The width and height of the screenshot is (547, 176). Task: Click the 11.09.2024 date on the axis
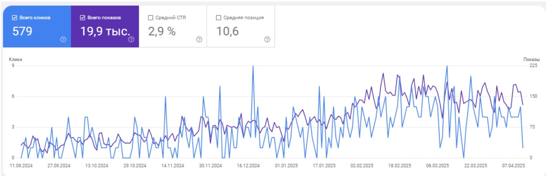click(21, 166)
